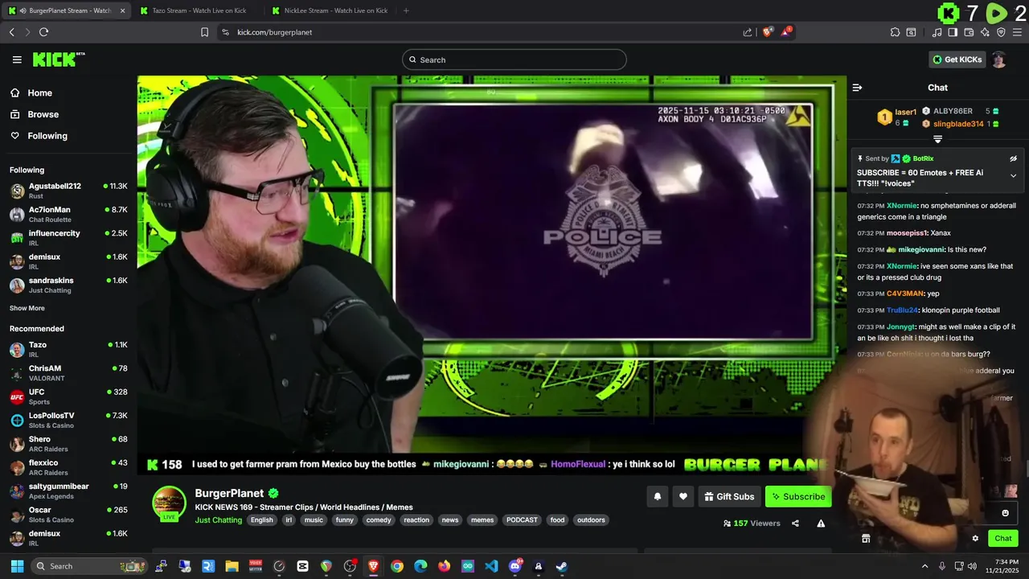Image resolution: width=1029 pixels, height=579 pixels.
Task: Toggle browser sidebar panel
Action: click(953, 32)
